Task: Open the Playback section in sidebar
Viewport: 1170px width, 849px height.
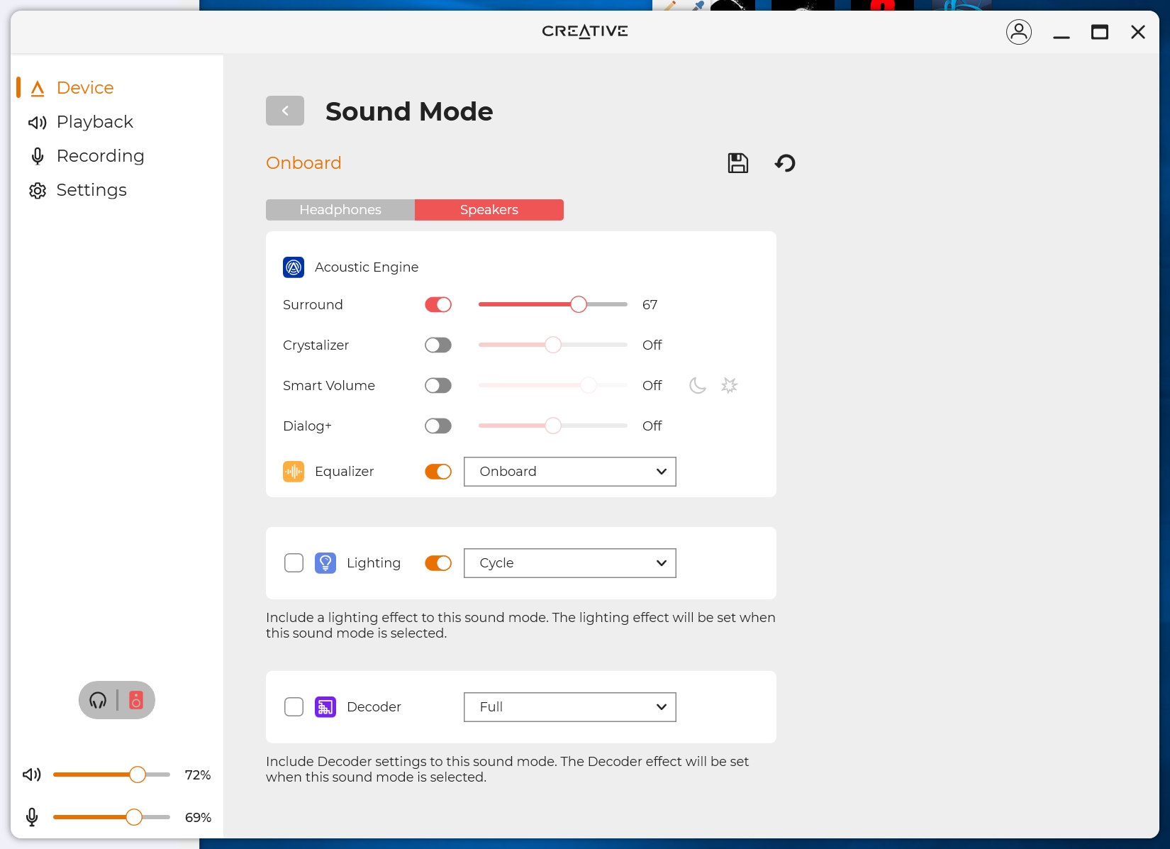Action: coord(94,122)
